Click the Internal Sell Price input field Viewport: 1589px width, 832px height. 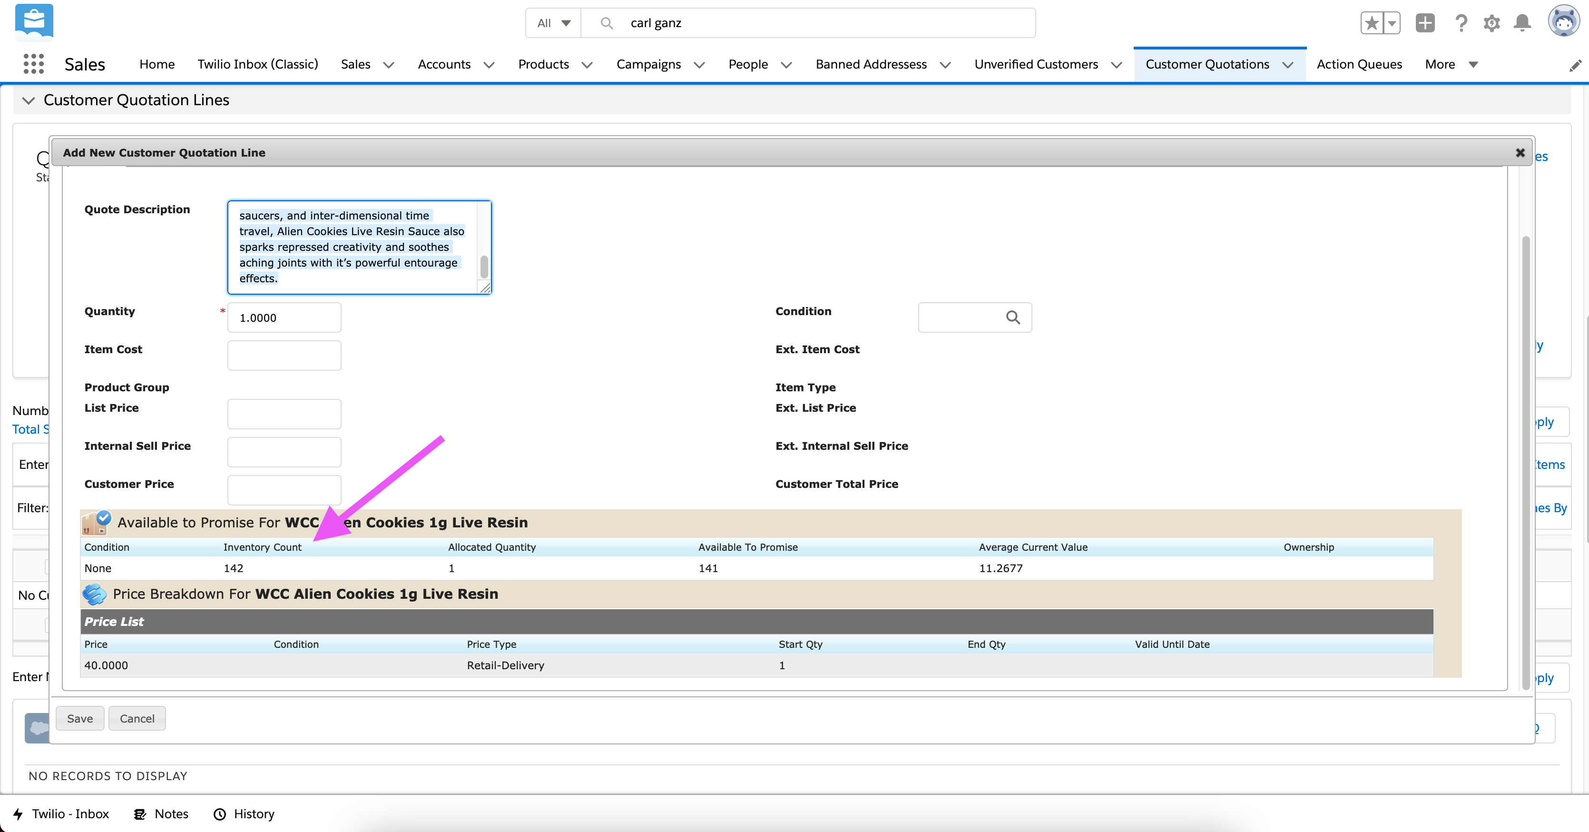tap(284, 452)
